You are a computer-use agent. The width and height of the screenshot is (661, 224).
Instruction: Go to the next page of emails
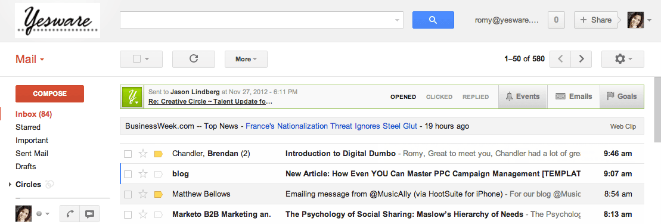(x=581, y=59)
